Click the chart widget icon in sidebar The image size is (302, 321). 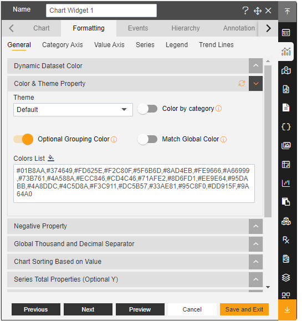pos(286,52)
